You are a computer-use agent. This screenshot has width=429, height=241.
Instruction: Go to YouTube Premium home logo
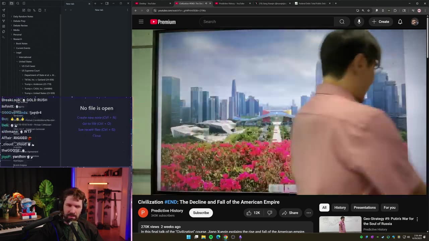(163, 22)
